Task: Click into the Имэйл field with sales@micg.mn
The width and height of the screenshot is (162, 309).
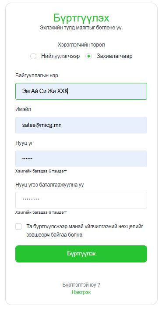Action: tap(81, 125)
